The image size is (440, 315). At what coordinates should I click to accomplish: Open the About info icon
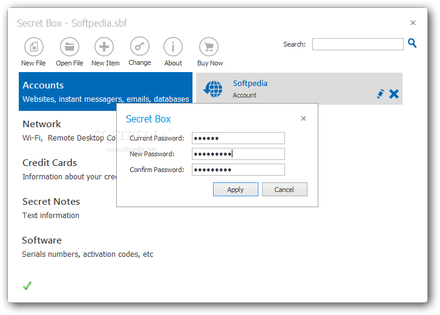coord(173,47)
